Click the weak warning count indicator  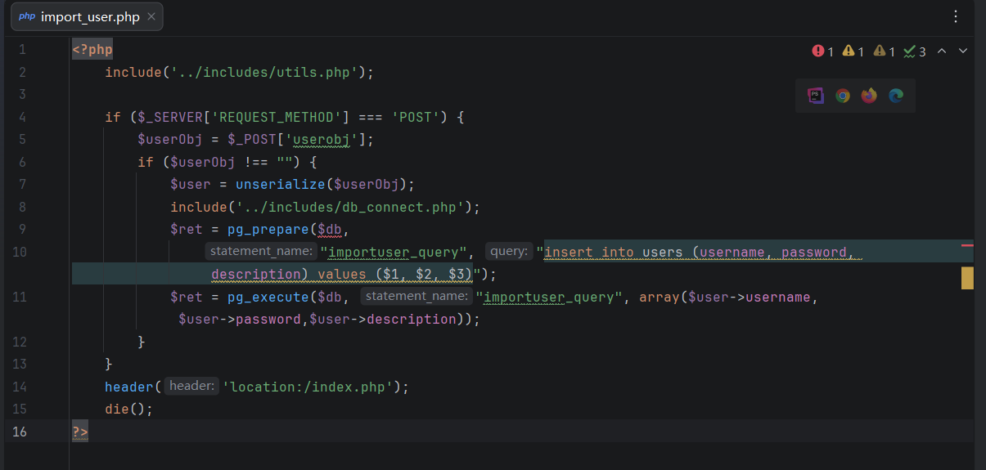point(885,51)
